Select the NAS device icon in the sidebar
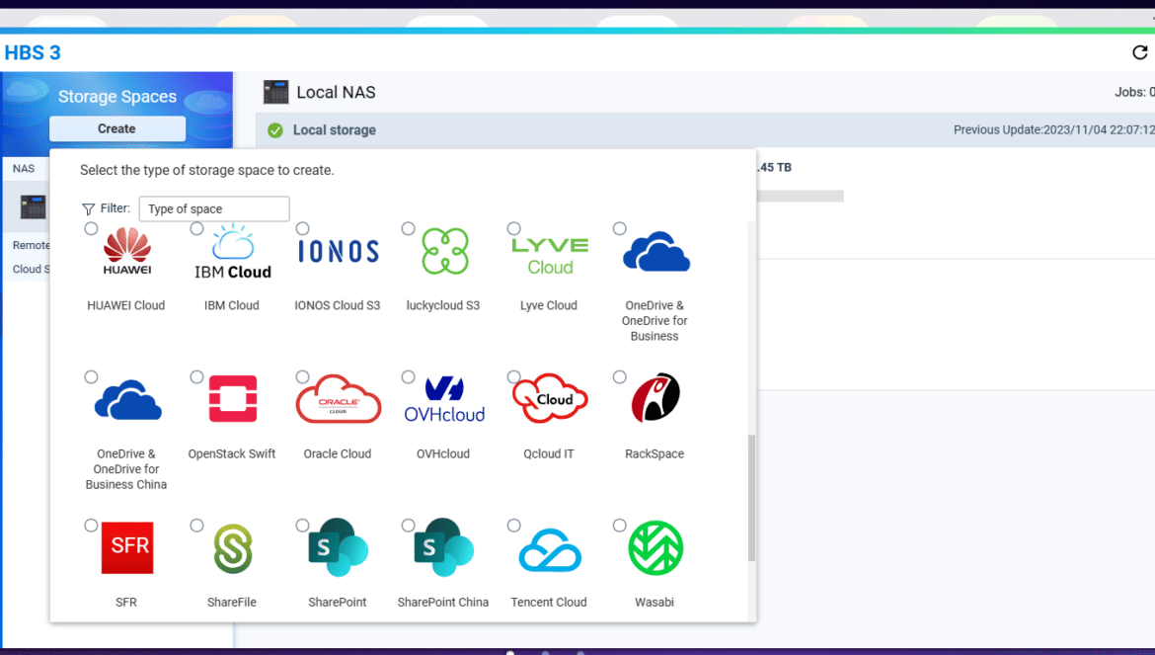Image resolution: width=1155 pixels, height=655 pixels. [x=34, y=207]
